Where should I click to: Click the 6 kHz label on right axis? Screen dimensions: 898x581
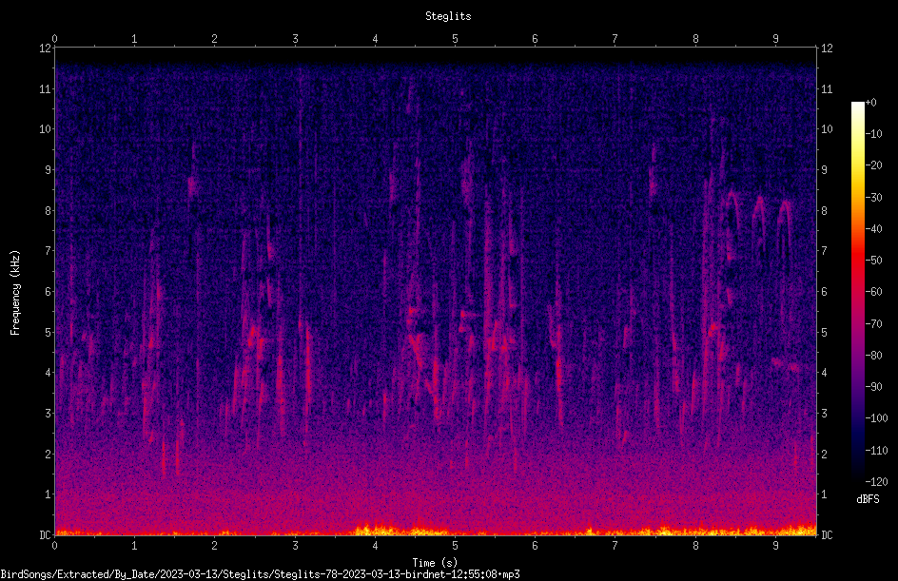point(824,292)
